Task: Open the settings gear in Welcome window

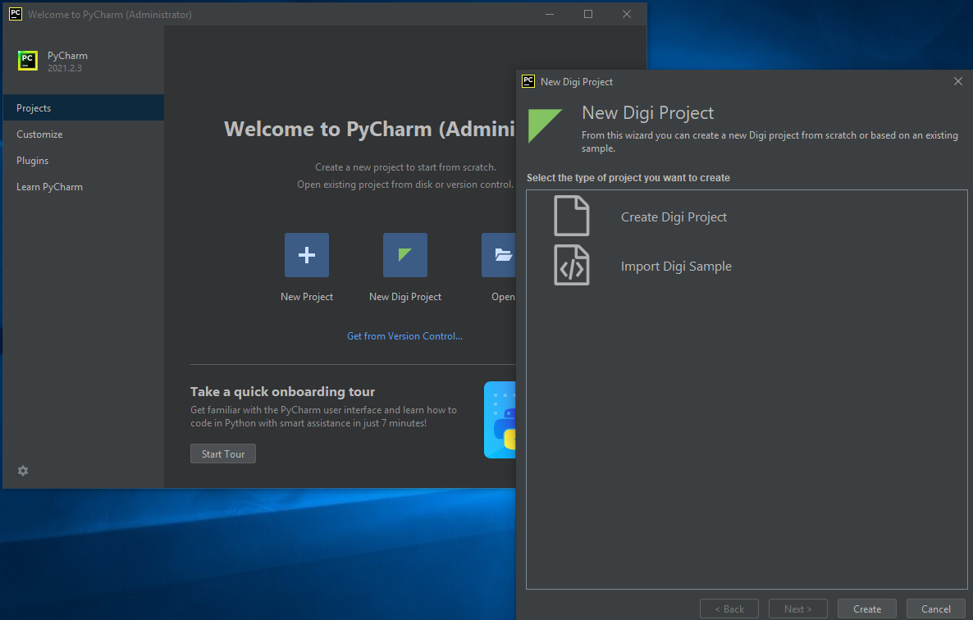Action: (23, 471)
